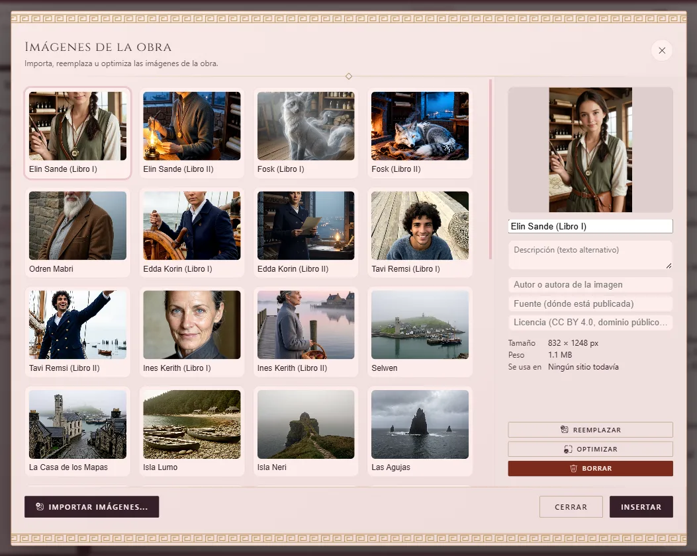Insert the selected image with Insertar
This screenshot has width=697, height=556.
coord(641,506)
